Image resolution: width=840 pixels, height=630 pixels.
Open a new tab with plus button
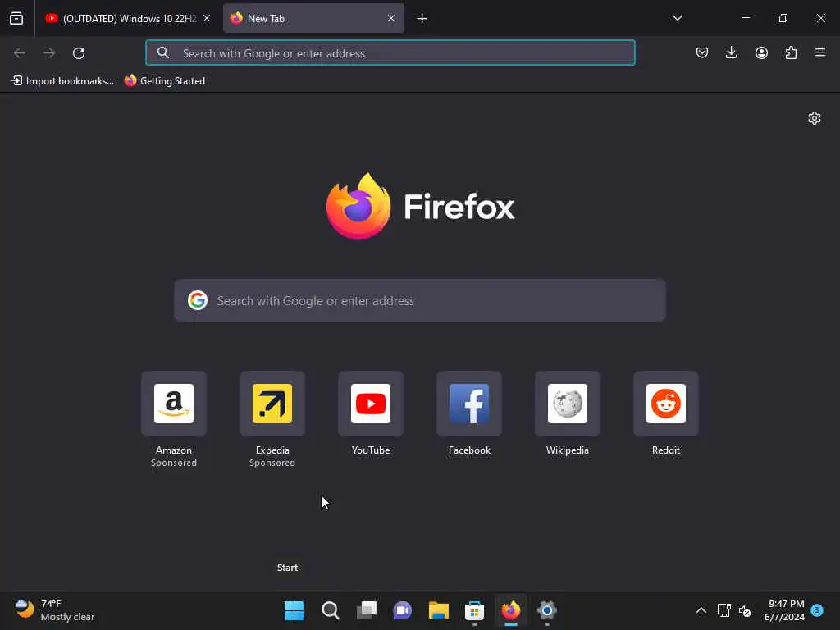422,19
